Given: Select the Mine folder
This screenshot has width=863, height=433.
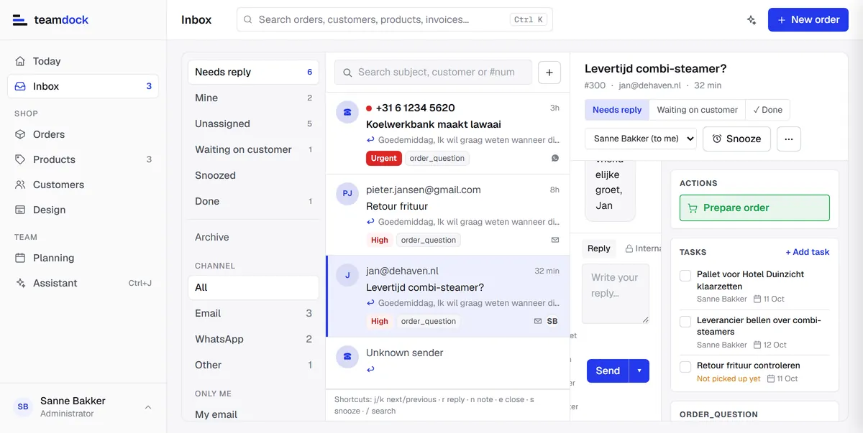Looking at the screenshot, I should coord(253,98).
